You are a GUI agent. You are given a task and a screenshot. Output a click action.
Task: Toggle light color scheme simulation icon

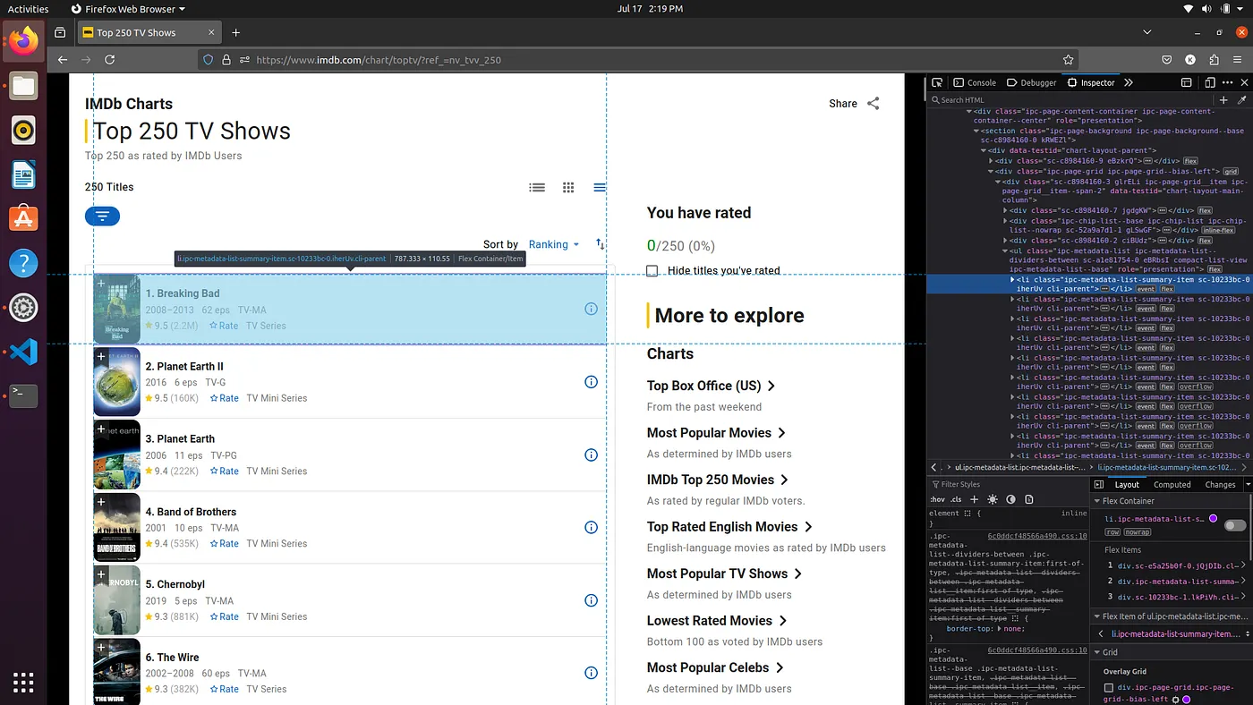click(993, 499)
